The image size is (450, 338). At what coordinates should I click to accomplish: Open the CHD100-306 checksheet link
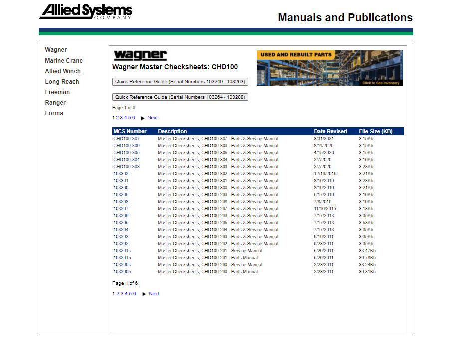(x=127, y=146)
